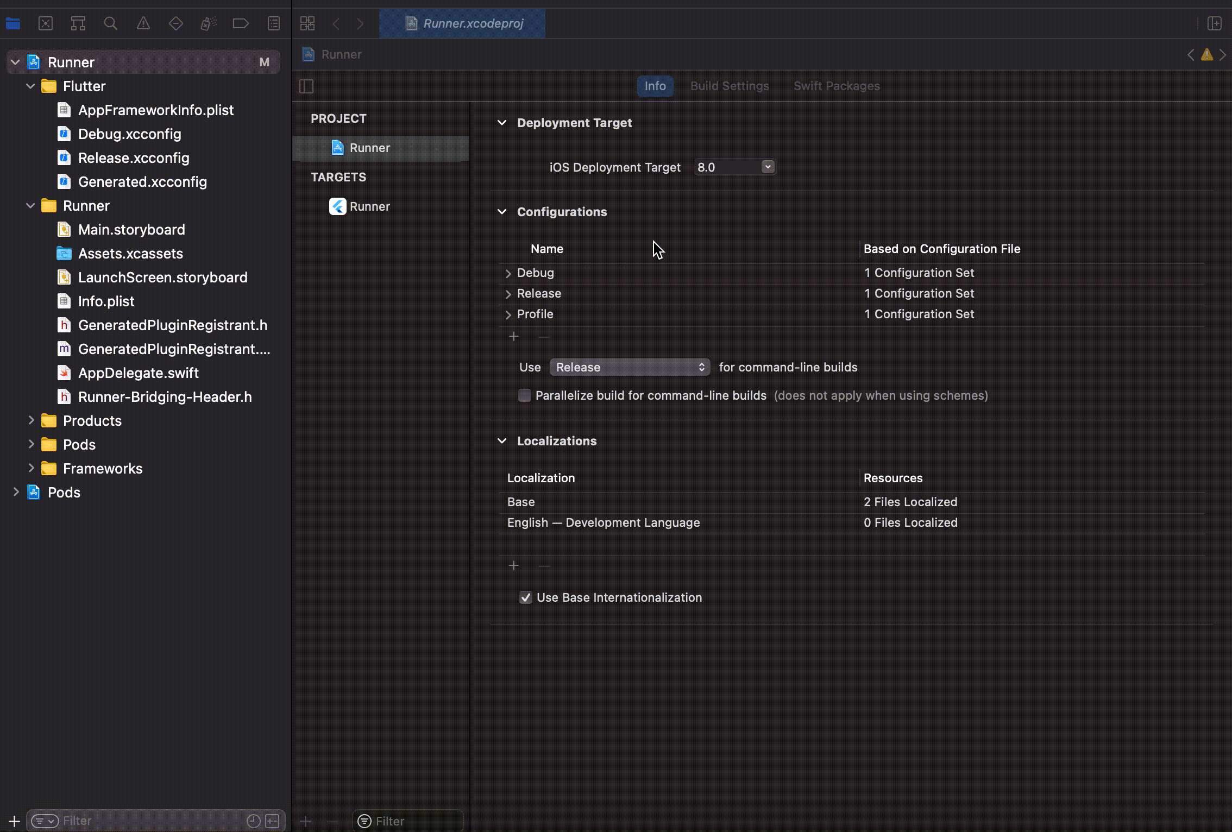Screen dimensions: 1232x832
Task: Open the Report navigator icon
Action: (274, 23)
